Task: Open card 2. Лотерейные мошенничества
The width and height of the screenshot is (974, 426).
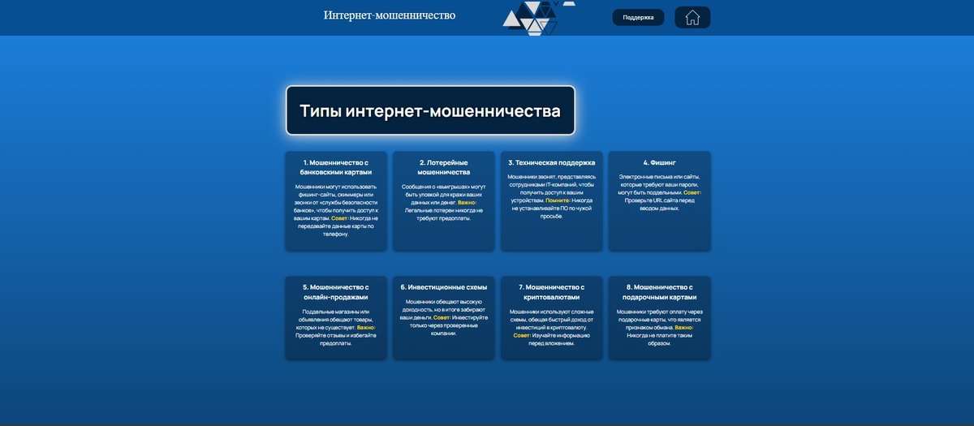Action: [x=444, y=200]
